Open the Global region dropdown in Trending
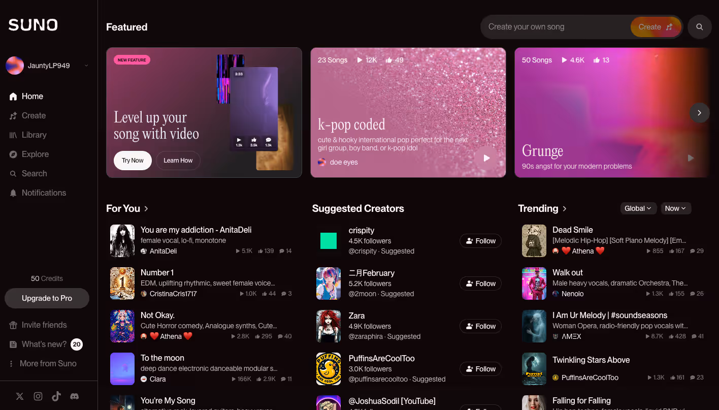The width and height of the screenshot is (719, 410). pos(638,208)
